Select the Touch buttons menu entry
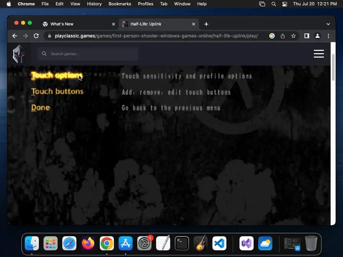Viewport: 343px width, 257px height. 57,91
